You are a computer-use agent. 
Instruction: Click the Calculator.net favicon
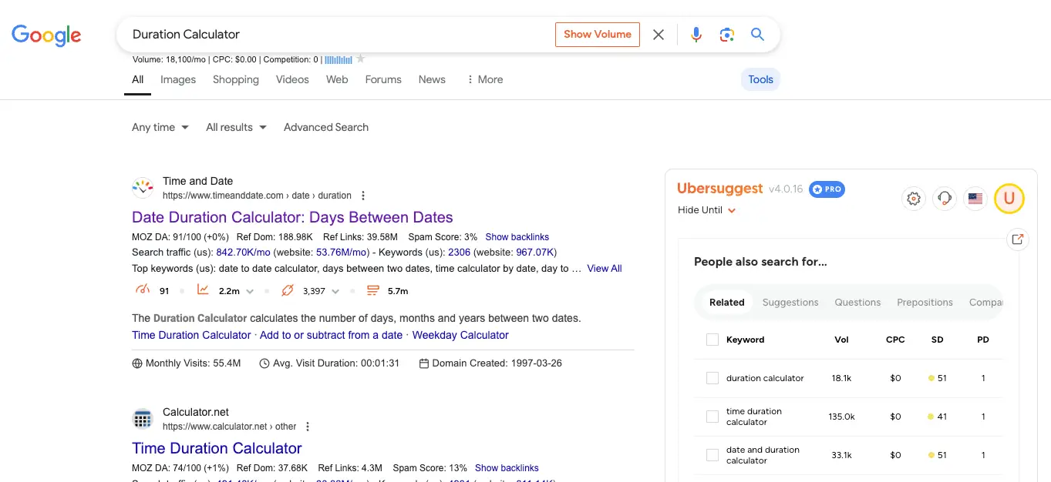coord(143,419)
